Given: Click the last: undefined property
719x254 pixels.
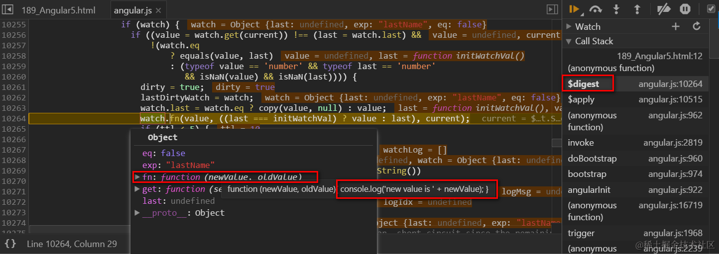Looking at the screenshot, I should click(178, 201).
